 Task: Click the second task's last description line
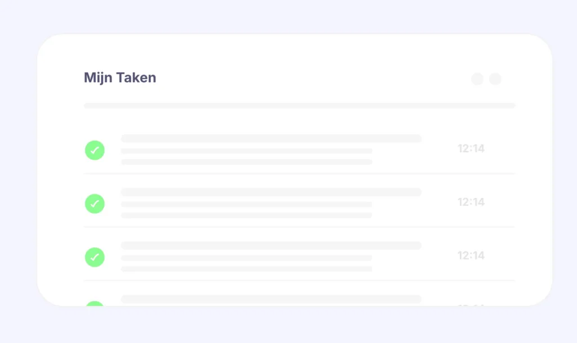pos(246,215)
